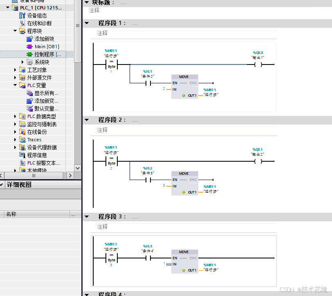Collapse the PLC 变量 tree node

[x=15, y=85]
